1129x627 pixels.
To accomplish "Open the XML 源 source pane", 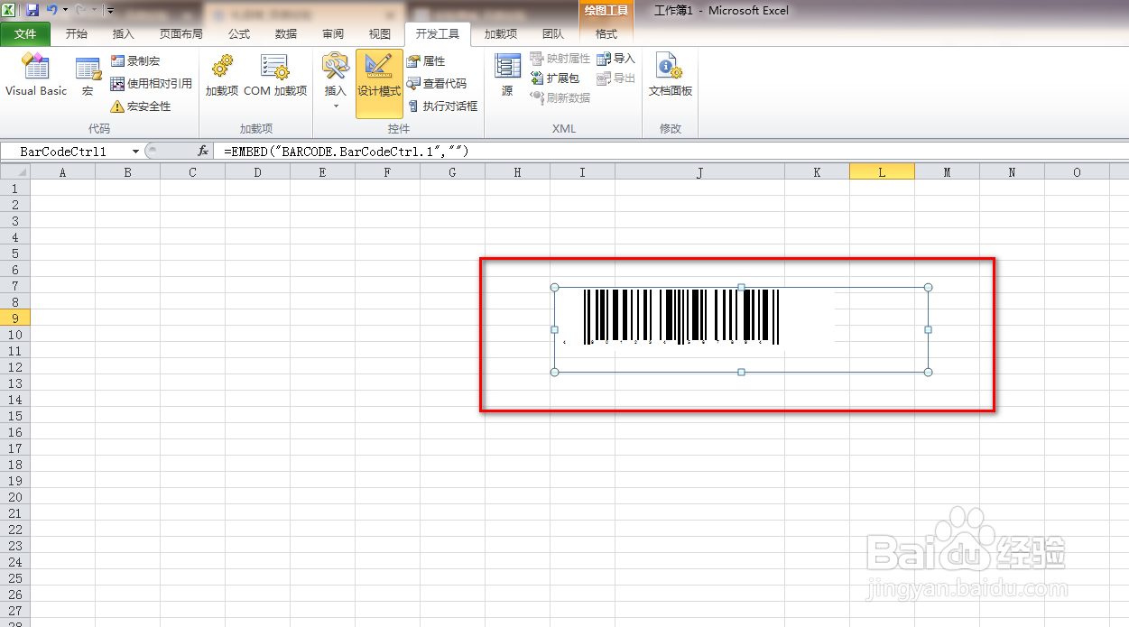I will point(507,76).
